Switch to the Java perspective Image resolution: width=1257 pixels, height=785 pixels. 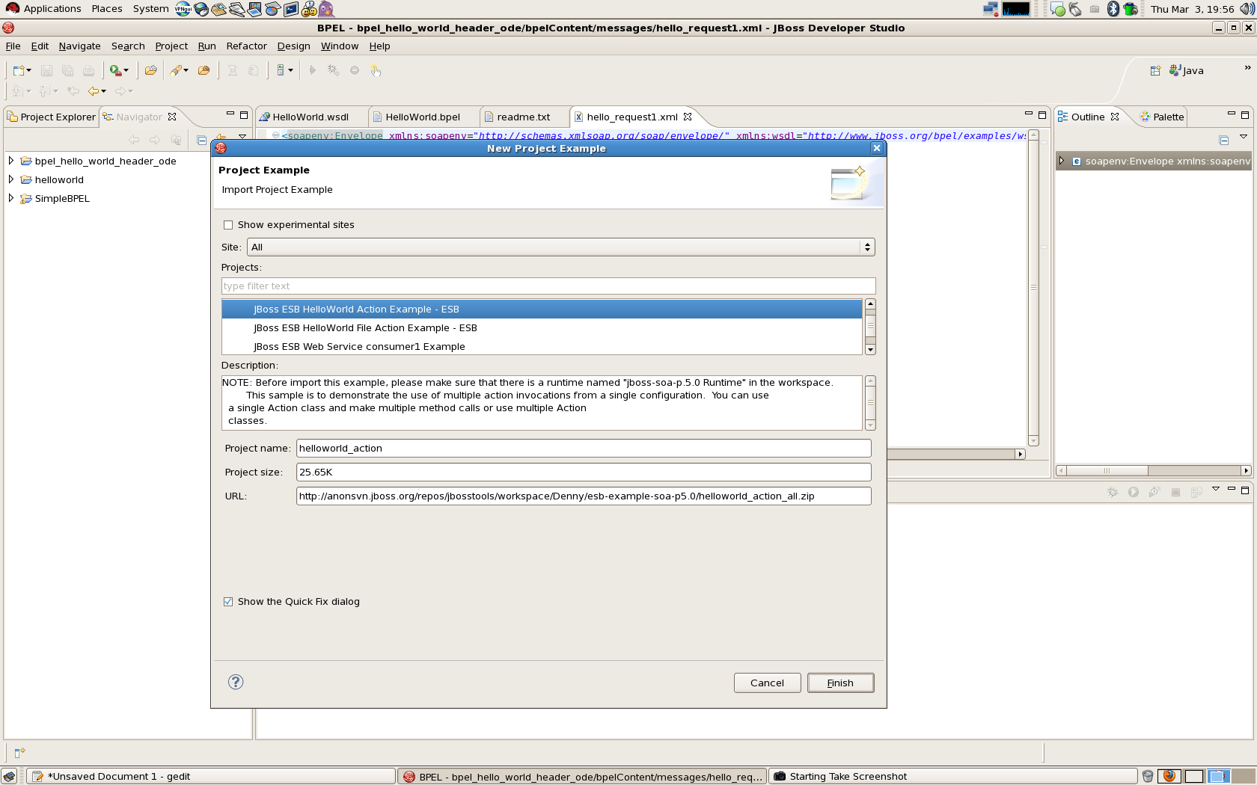tap(1187, 70)
